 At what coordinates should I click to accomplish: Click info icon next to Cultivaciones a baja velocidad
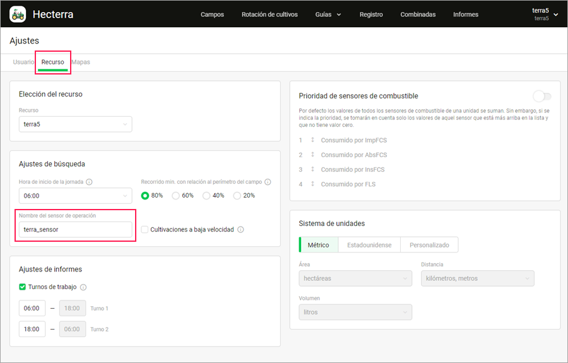coord(240,230)
